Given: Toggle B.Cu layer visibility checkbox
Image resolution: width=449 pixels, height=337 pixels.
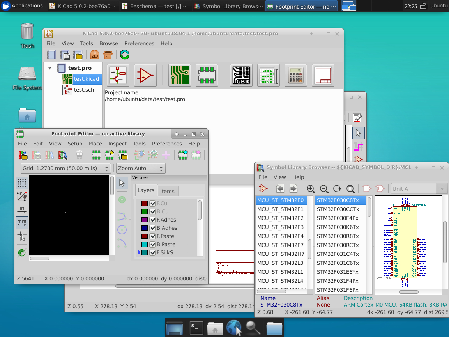Looking at the screenshot, I should [153, 211].
